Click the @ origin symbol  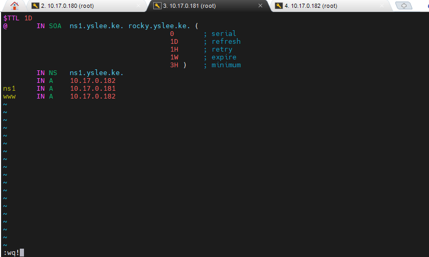pyautogui.click(x=5, y=26)
